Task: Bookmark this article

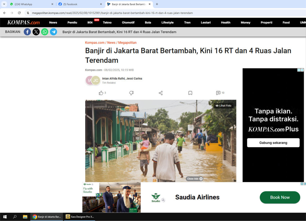Action: 190,93
